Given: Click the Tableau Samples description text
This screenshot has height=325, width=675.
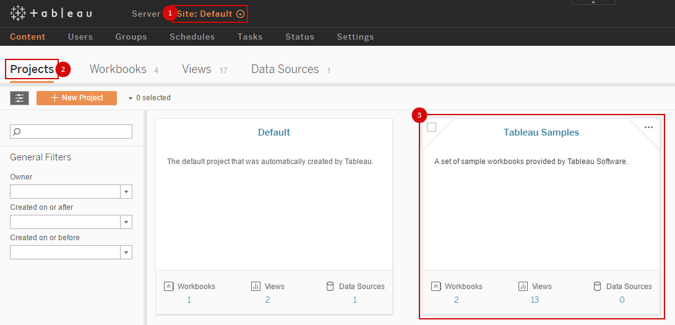Looking at the screenshot, I should tap(531, 162).
